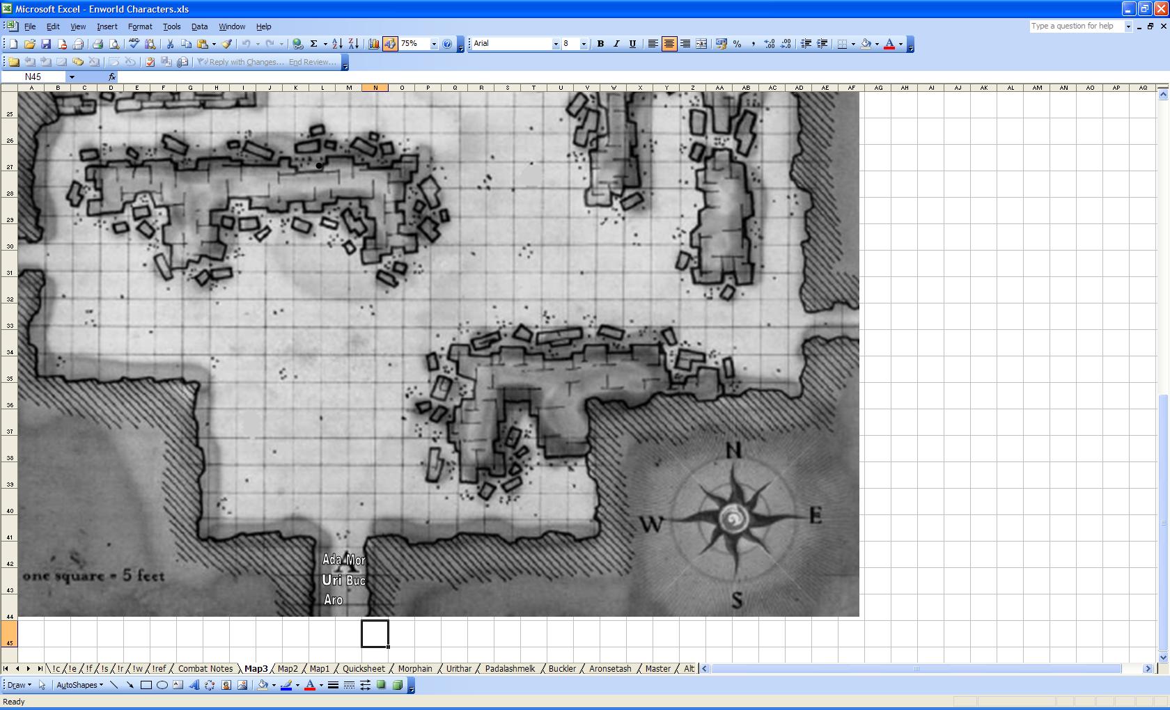Toggle the Select Objects pointer
The width and height of the screenshot is (1170, 710).
pos(42,685)
